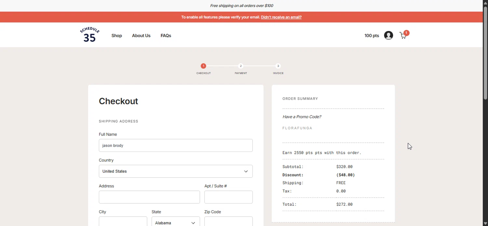Select step 1 Checkout progress circle
The height and width of the screenshot is (226, 488).
(203, 66)
